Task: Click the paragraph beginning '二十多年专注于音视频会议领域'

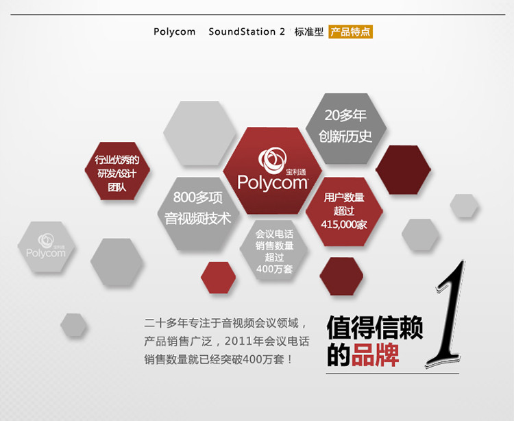Action: (226, 341)
